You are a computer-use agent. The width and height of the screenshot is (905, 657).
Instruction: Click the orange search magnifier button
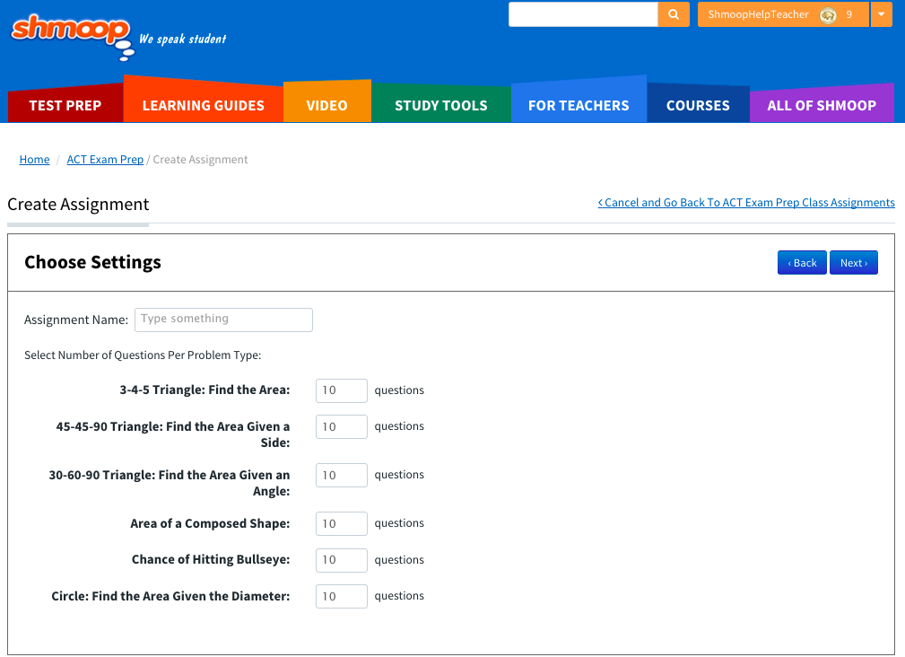coord(674,14)
